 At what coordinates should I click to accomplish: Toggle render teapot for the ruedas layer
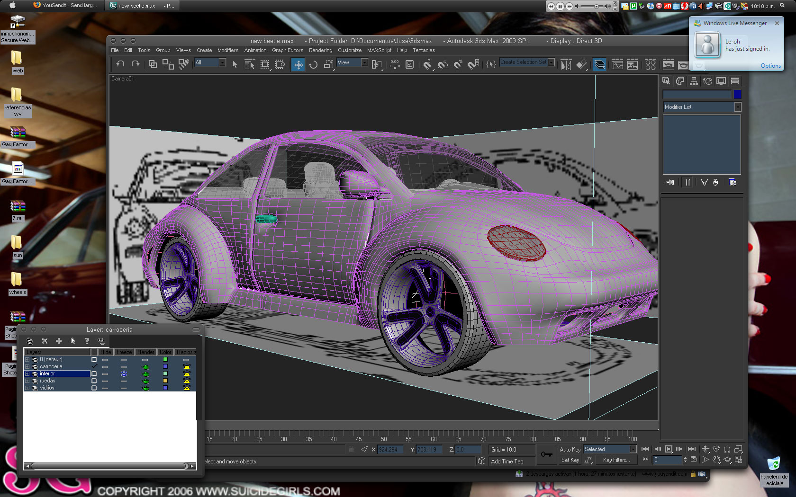[146, 381]
